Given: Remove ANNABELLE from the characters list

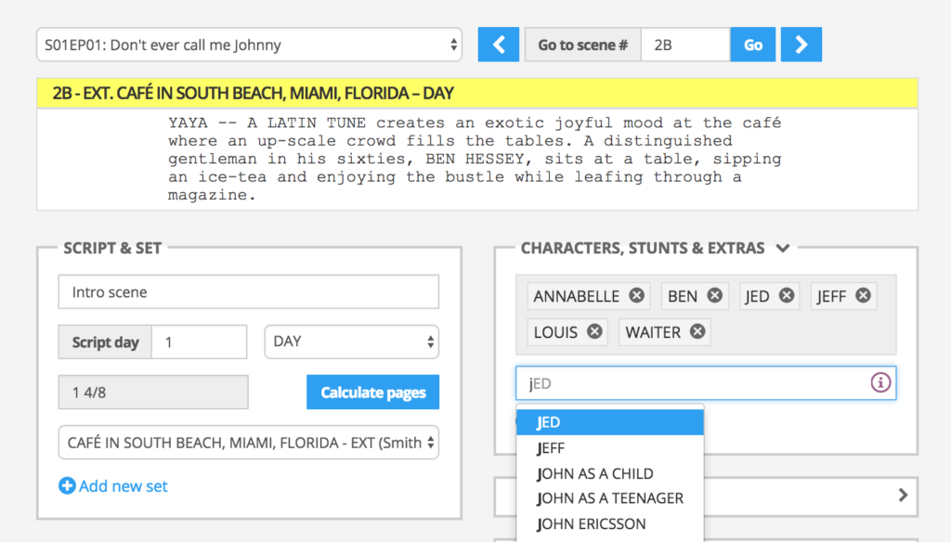Looking at the screenshot, I should tap(637, 295).
